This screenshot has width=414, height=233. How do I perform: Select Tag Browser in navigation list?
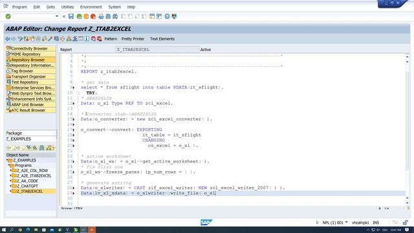point(30,71)
